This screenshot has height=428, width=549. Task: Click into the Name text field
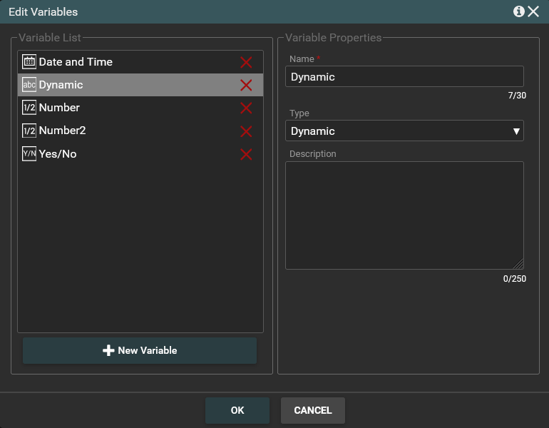[404, 76]
